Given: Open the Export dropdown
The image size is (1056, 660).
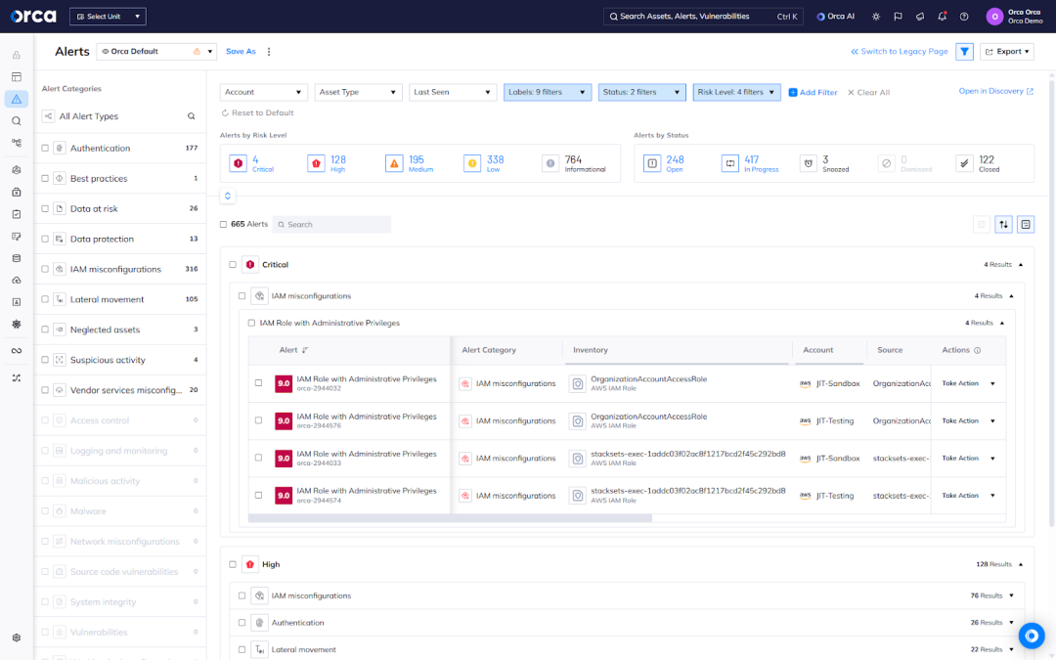Looking at the screenshot, I should (x=1007, y=51).
